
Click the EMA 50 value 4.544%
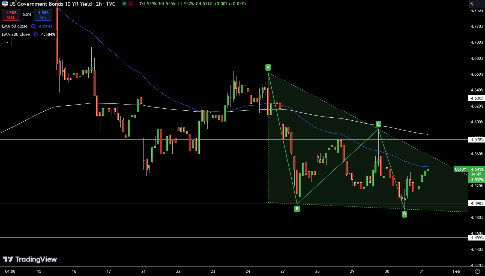coord(46,26)
